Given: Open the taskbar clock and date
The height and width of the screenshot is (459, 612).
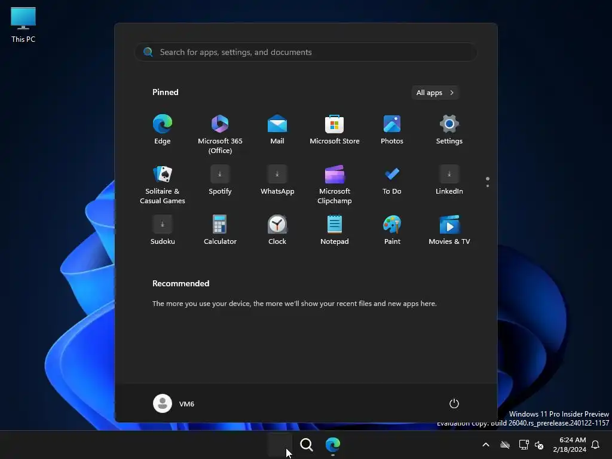Looking at the screenshot, I should pyautogui.click(x=570, y=445).
